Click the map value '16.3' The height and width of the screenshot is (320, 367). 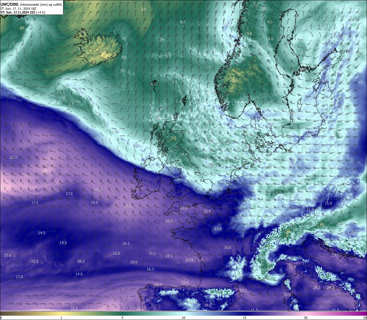150,269
